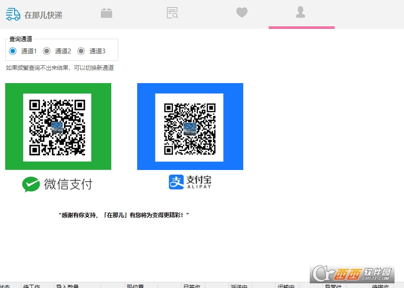Click the delivery truck logo icon
The height and width of the screenshot is (288, 404).
coord(13,14)
